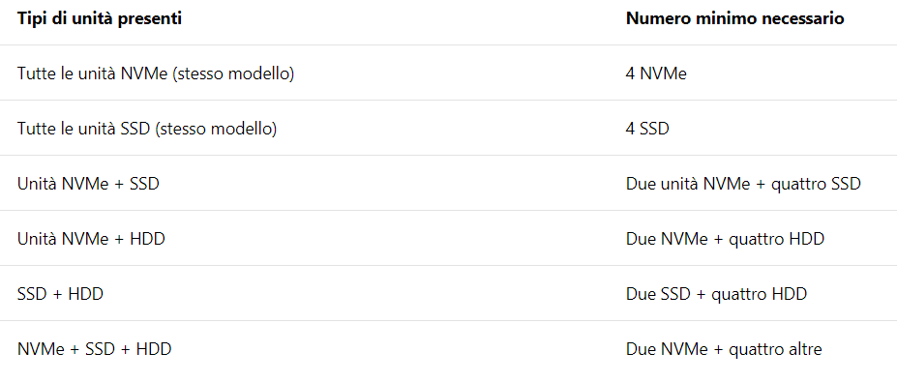Image resolution: width=897 pixels, height=382 pixels.
Task: Click the 'Tipi di unità presenti' column header
Action: point(100,18)
